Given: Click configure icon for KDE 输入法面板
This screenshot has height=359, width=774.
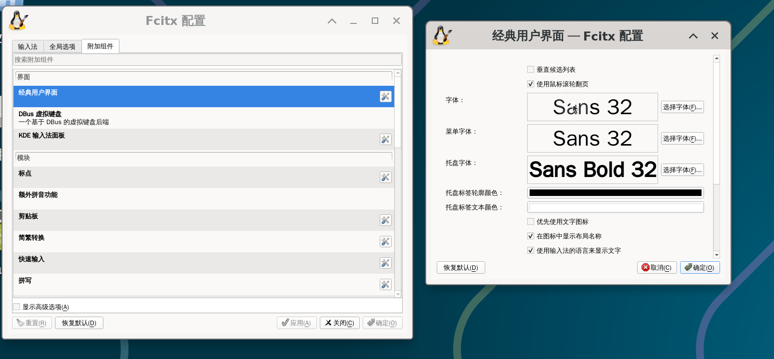Looking at the screenshot, I should click(385, 140).
